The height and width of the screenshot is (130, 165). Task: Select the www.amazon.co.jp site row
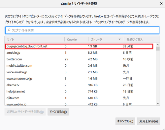80,79
